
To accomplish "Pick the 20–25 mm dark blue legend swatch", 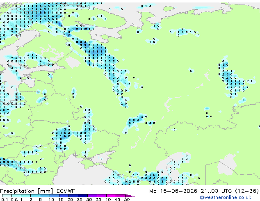I will (73, 196).
